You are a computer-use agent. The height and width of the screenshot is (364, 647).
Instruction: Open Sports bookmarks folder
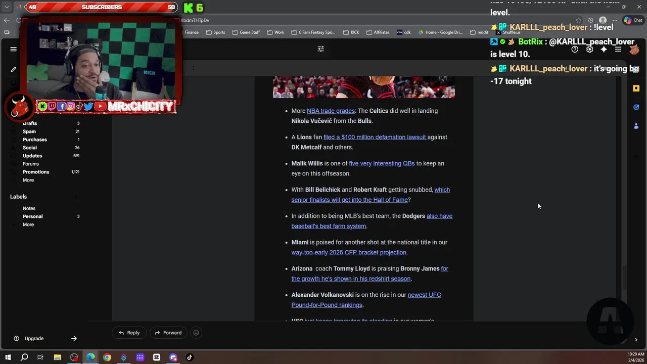pos(215,32)
